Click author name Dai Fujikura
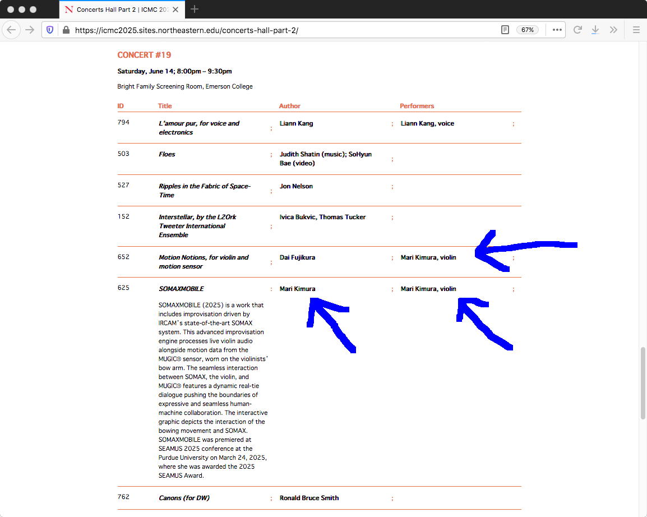This screenshot has width=647, height=517. [x=298, y=257]
